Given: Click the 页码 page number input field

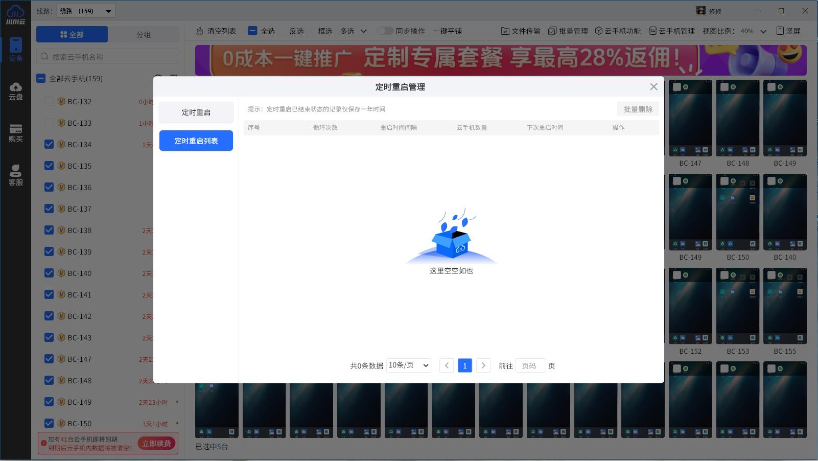Looking at the screenshot, I should click(x=530, y=366).
